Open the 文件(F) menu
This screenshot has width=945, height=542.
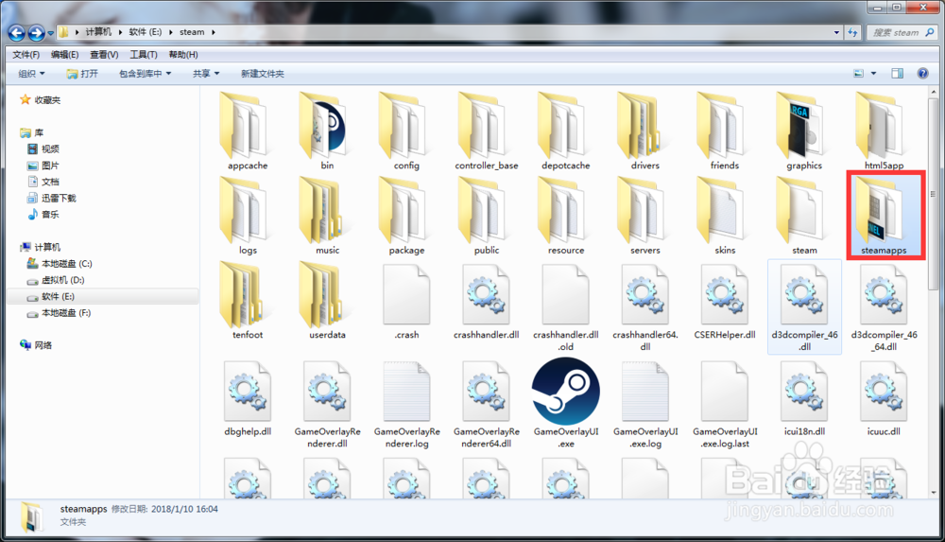(x=26, y=54)
